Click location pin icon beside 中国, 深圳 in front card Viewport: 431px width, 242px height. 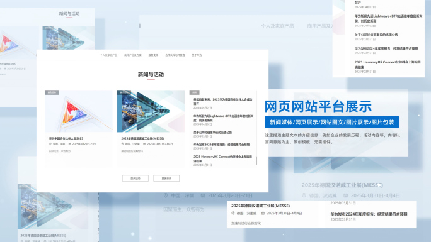click(x=50, y=143)
